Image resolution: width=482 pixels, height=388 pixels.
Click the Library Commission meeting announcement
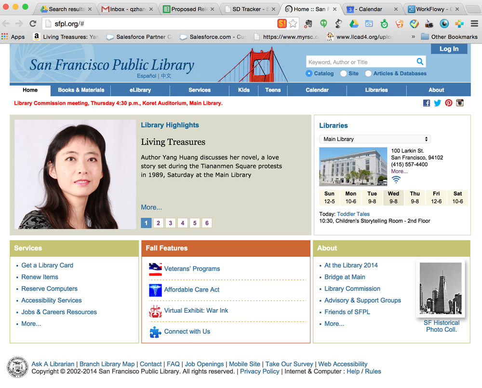(118, 103)
